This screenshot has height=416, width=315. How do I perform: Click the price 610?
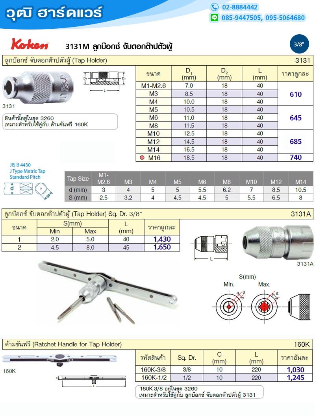click(296, 94)
